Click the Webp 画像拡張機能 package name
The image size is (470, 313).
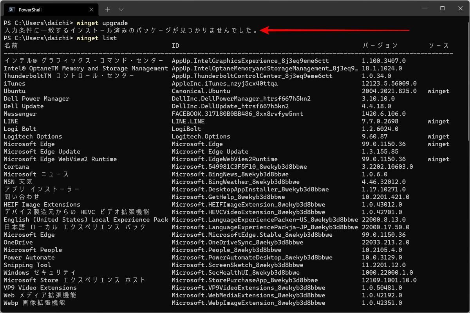[34, 303]
